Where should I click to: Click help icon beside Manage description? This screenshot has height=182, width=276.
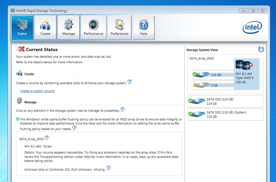123,109
